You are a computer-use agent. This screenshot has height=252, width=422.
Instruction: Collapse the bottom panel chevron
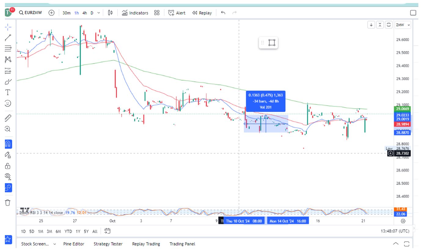point(396,244)
